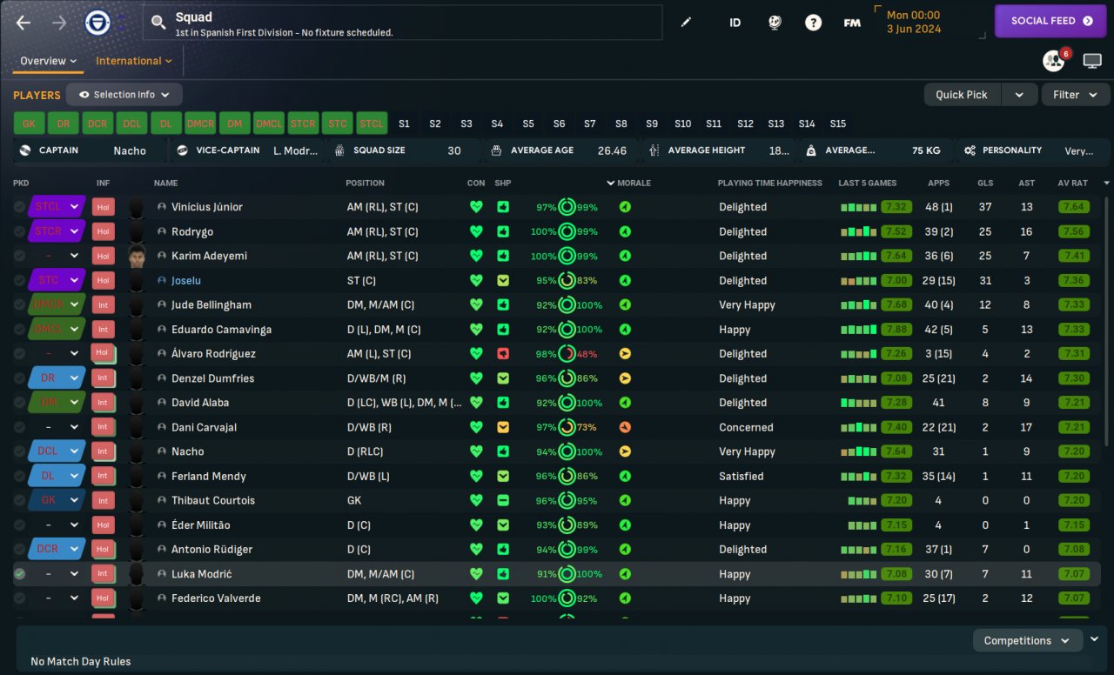1114x675 pixels.
Task: Open Luka Modrić's player profile link
Action: [x=202, y=574]
